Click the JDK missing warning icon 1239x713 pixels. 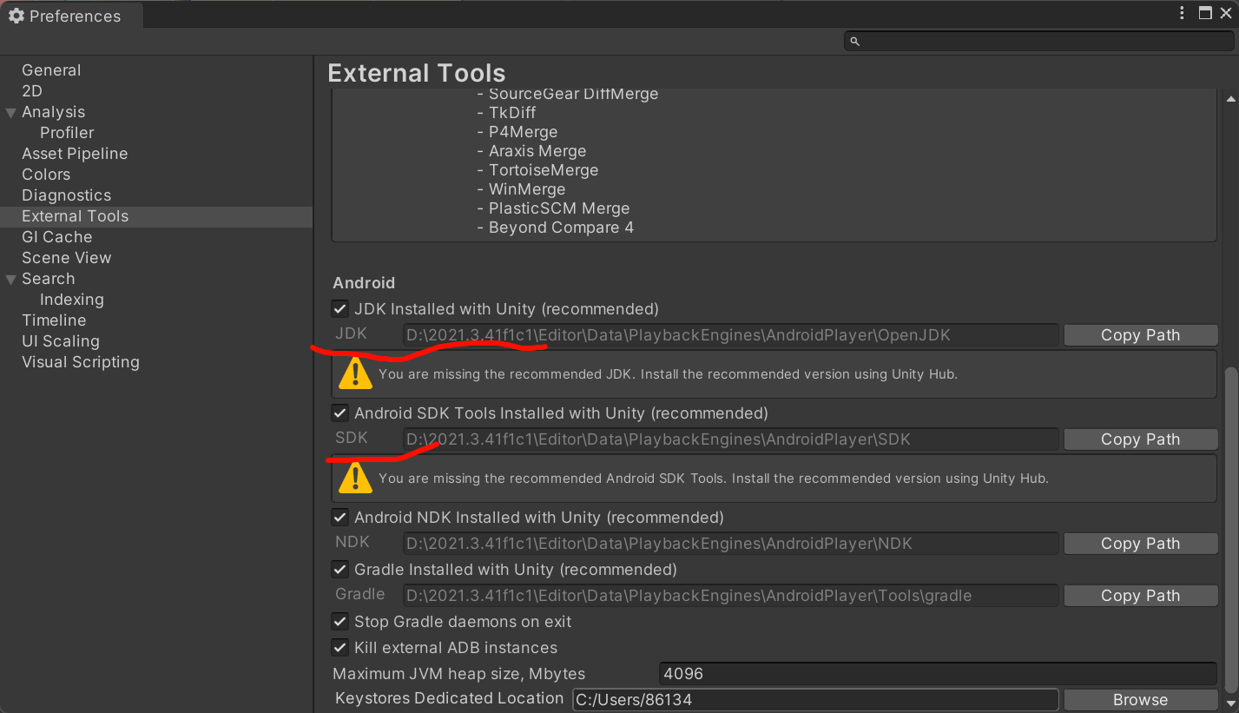tap(355, 373)
